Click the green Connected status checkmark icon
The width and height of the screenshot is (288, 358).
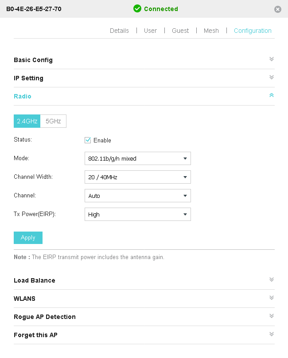[x=137, y=9]
